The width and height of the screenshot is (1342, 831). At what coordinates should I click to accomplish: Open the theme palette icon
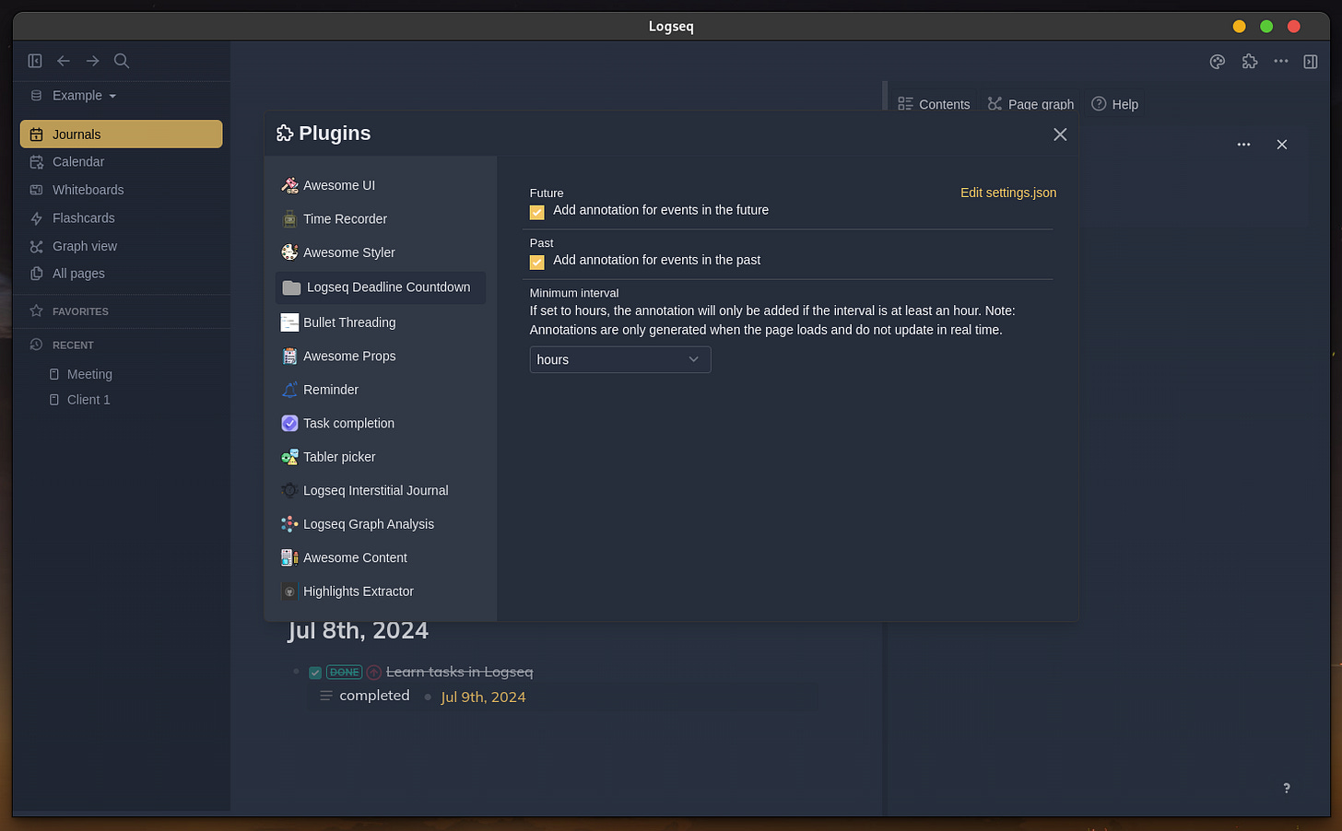1218,62
